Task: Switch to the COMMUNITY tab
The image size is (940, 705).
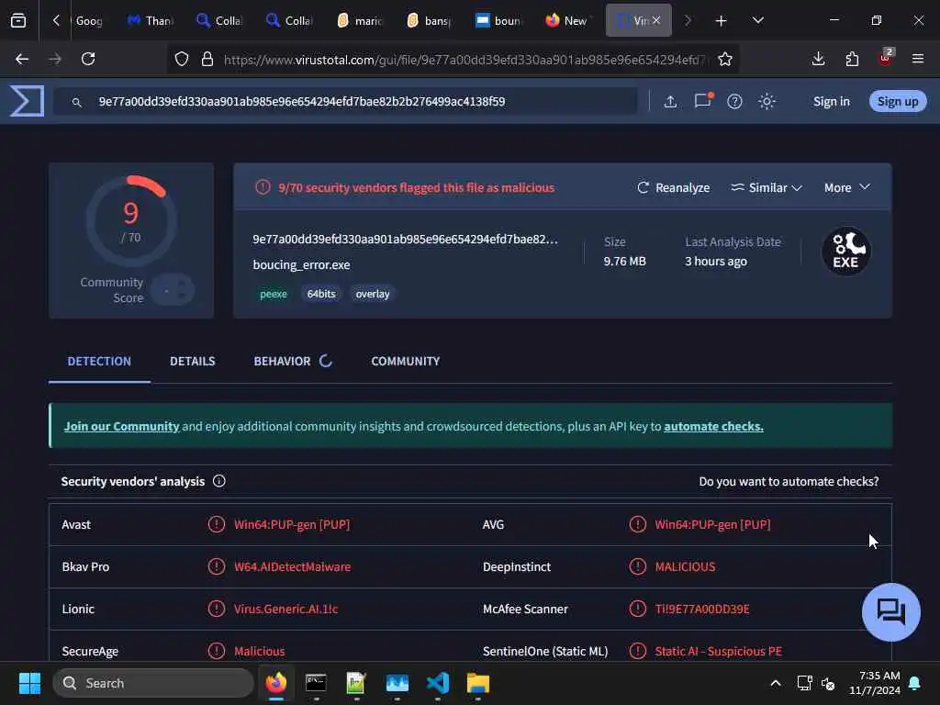Action: point(405,361)
